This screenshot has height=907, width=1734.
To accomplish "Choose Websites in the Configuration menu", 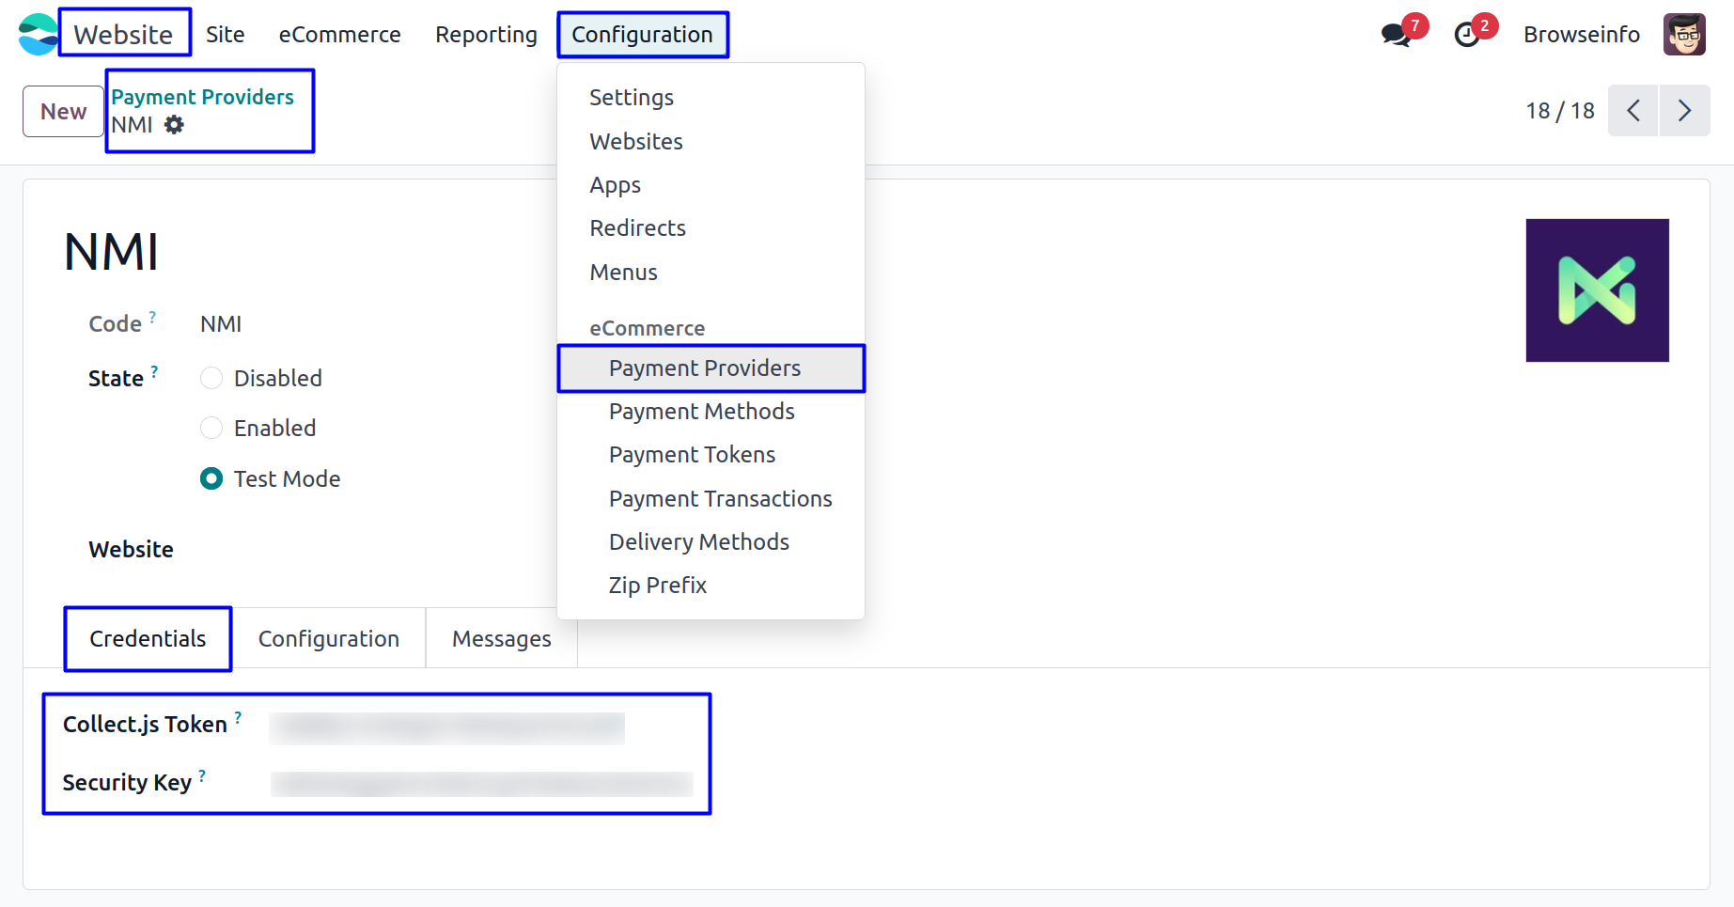I will click(x=636, y=142).
